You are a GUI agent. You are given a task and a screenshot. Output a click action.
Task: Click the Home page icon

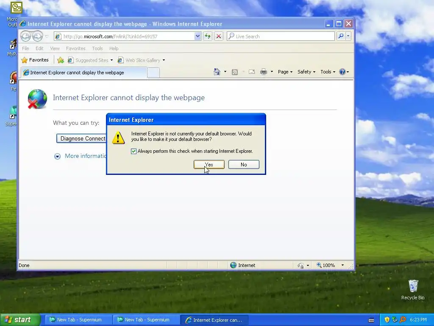(x=217, y=72)
